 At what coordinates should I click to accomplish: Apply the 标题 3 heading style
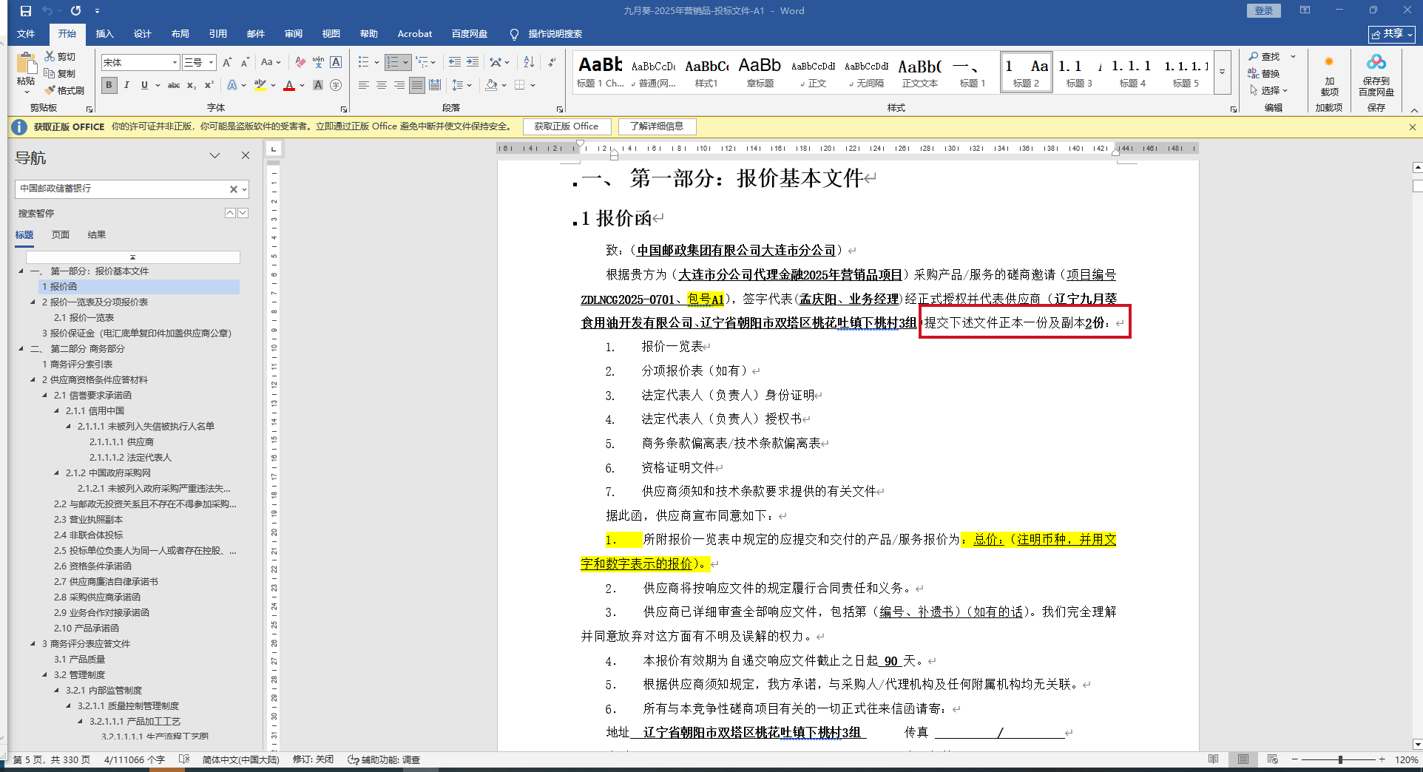pyautogui.click(x=1079, y=72)
